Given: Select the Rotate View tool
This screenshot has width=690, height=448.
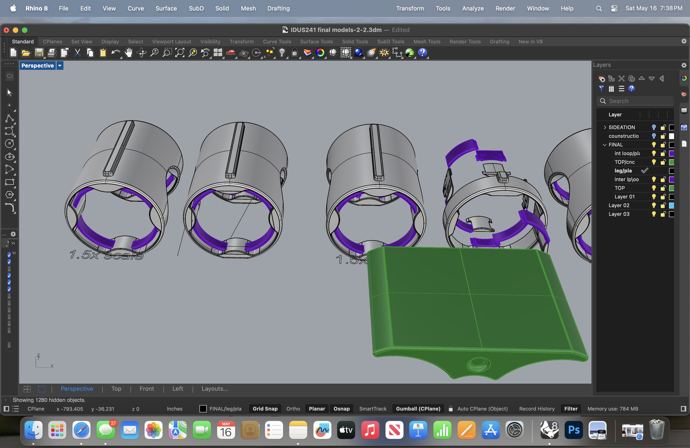Looking at the screenshot, I should (142, 53).
